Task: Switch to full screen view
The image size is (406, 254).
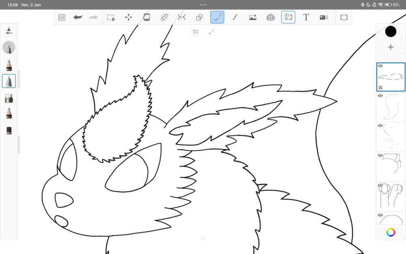Action: click(344, 17)
